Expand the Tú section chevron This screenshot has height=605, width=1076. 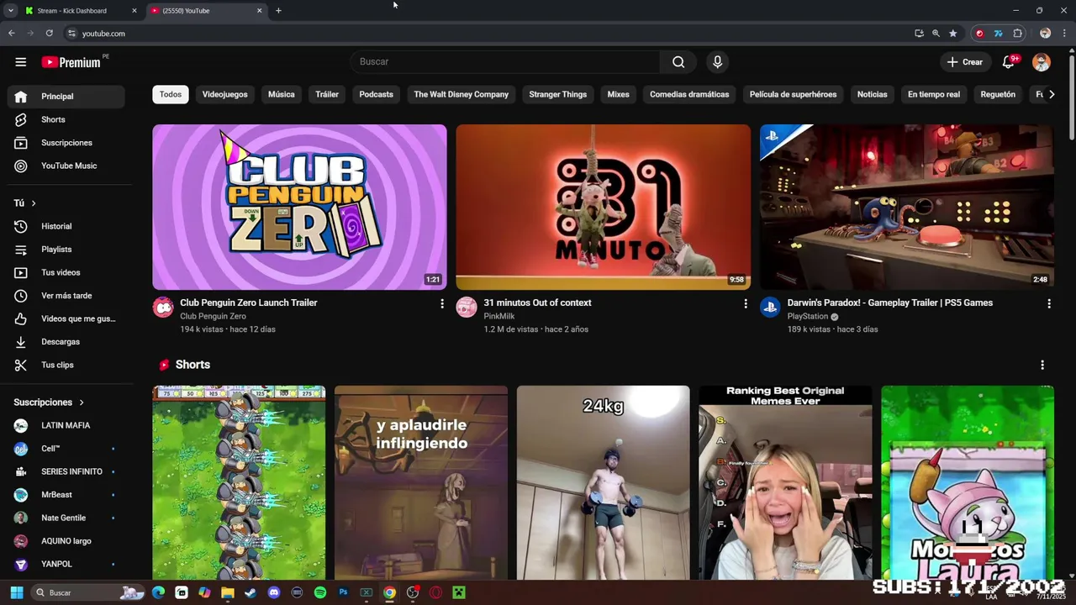tap(34, 203)
